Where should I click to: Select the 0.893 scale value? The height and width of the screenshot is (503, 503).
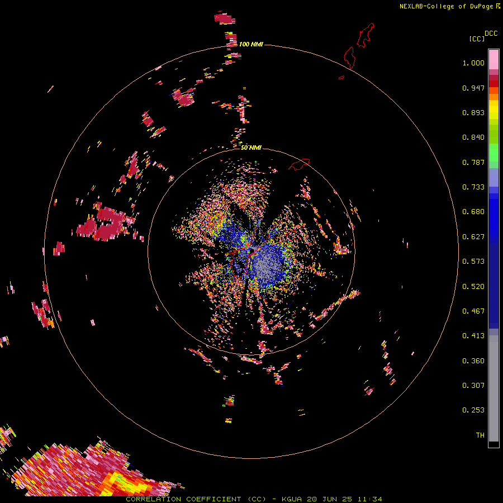click(x=473, y=112)
